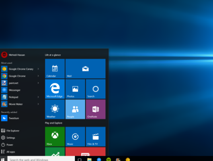Open the Mail tile
Viewport: 213px width, 161px height.
pyautogui.click(x=86, y=69)
